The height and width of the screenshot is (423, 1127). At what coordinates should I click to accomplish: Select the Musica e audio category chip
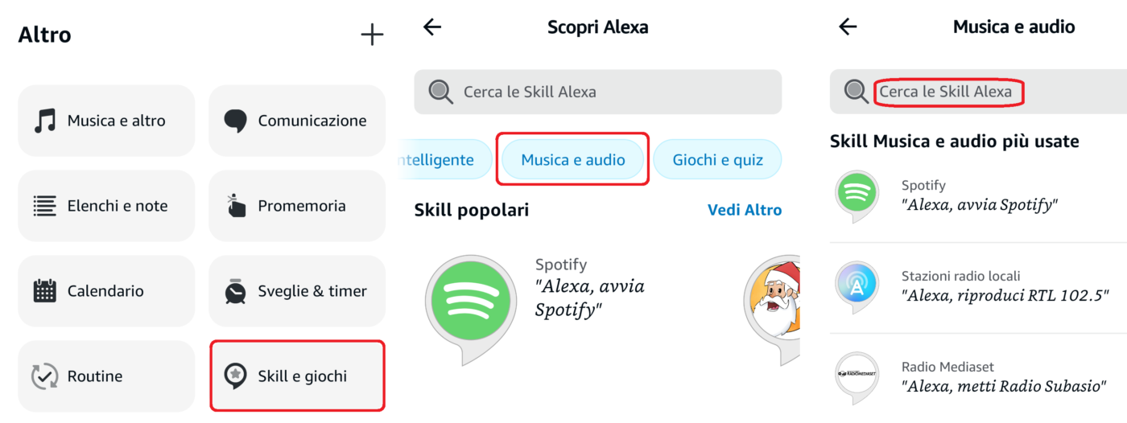(x=573, y=160)
